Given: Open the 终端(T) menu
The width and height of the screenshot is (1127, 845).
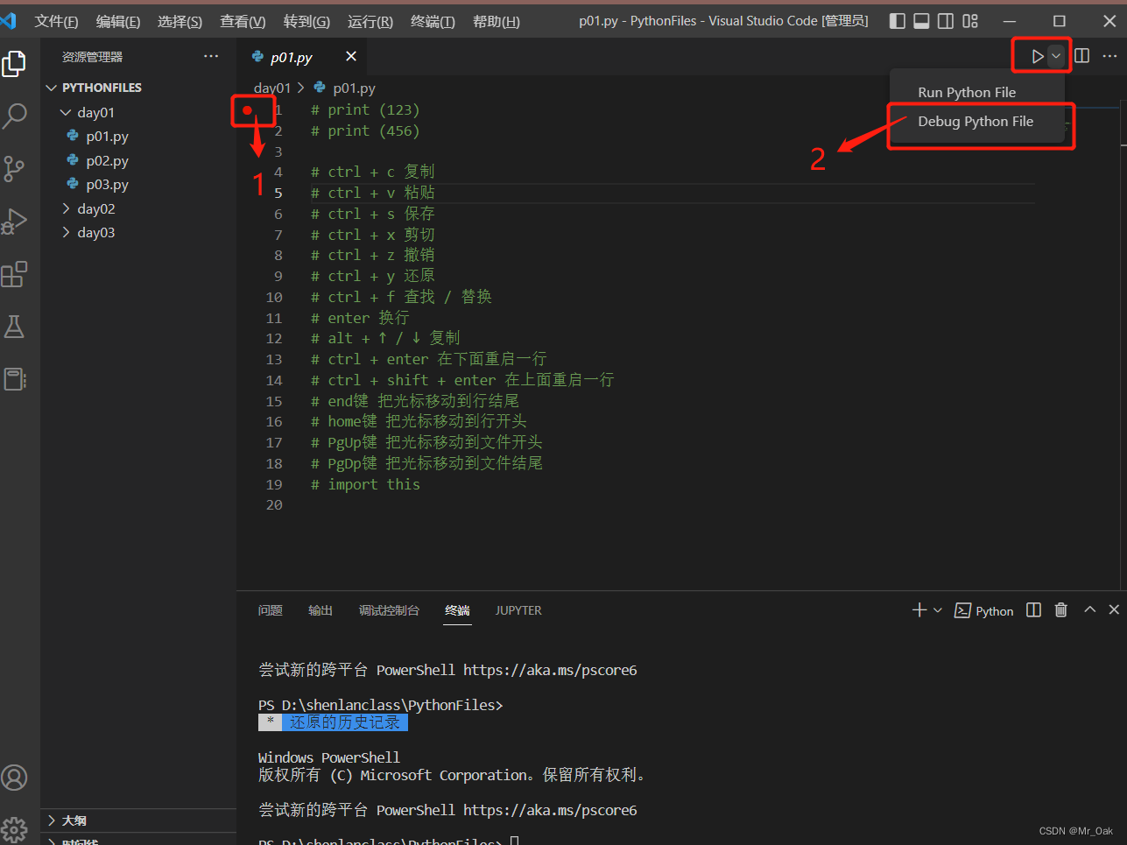Looking at the screenshot, I should [x=433, y=21].
